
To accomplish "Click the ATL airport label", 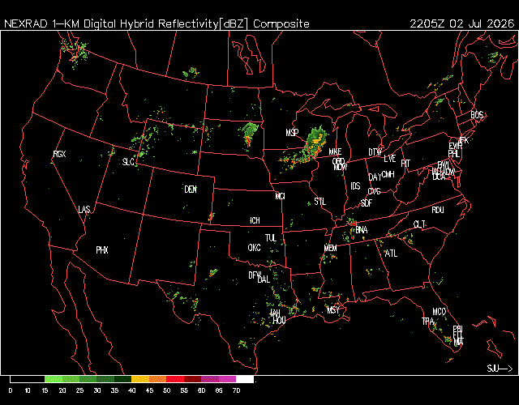I will pyautogui.click(x=391, y=254).
